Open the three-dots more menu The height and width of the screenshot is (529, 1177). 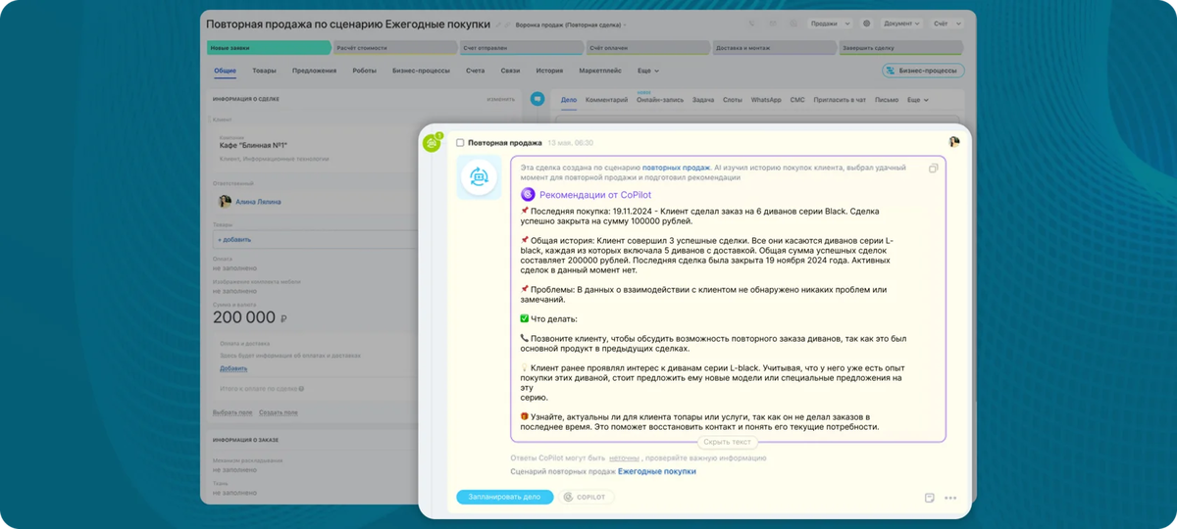click(x=950, y=498)
